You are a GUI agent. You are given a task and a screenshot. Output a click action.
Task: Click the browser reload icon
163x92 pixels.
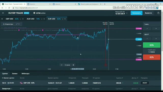point(9,8)
